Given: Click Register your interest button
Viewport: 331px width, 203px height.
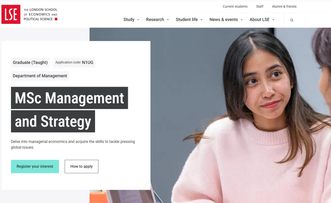Looking at the screenshot, I should (35, 167).
